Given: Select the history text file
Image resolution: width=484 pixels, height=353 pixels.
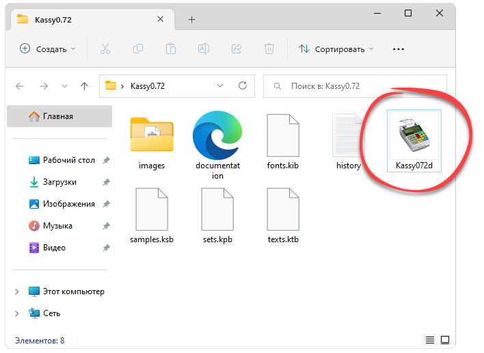Looking at the screenshot, I should point(349,142).
